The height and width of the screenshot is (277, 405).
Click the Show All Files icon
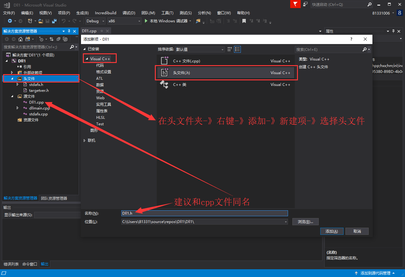(65, 39)
